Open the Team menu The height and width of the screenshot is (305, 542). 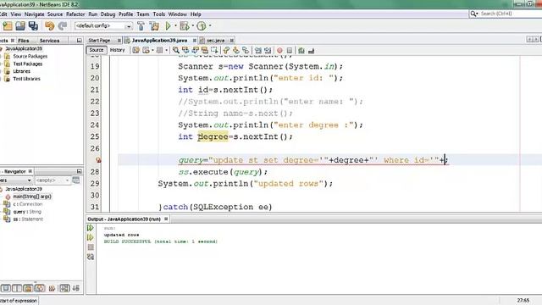(143, 14)
